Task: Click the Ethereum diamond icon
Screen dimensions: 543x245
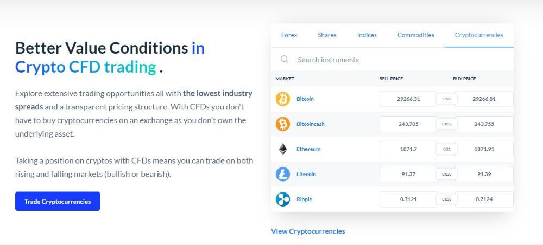Action: tap(283, 149)
